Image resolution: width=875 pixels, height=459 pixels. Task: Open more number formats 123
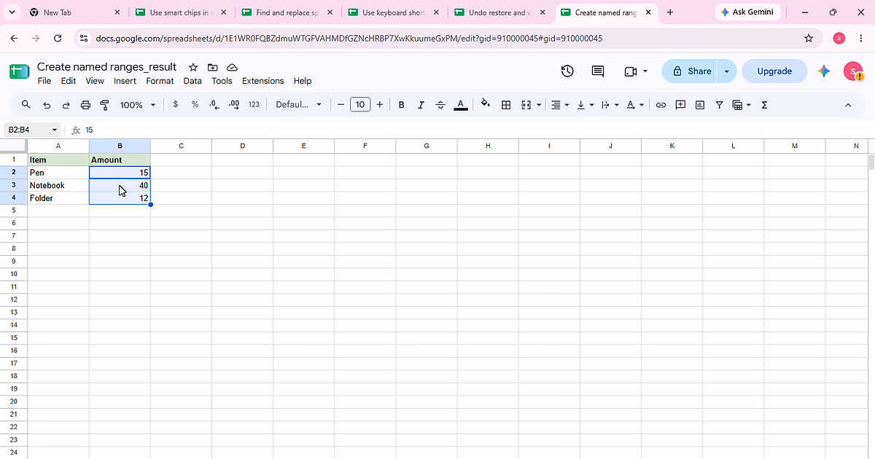point(254,105)
